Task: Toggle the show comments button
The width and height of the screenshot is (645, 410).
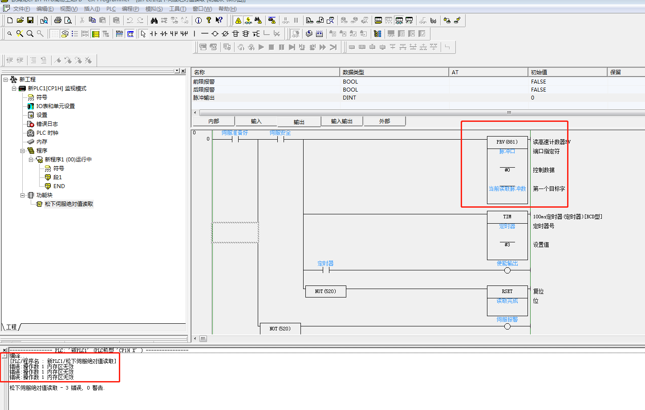Action: (x=65, y=34)
